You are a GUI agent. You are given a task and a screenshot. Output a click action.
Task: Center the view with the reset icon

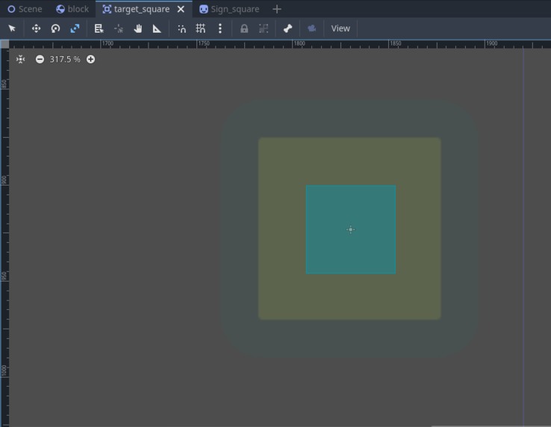tap(21, 60)
